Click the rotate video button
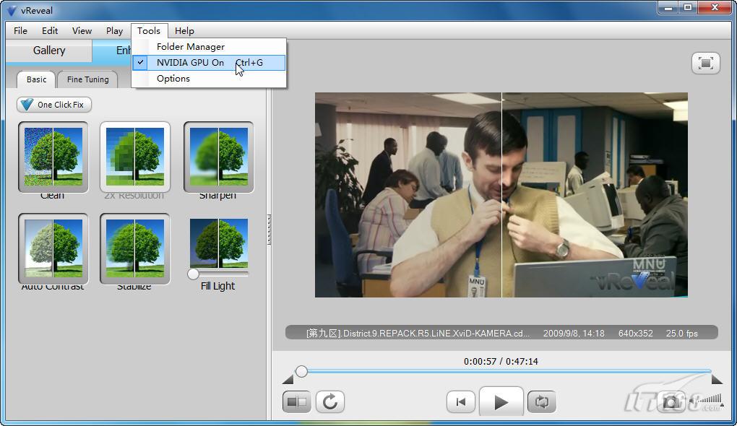The height and width of the screenshot is (426, 737). coord(330,401)
